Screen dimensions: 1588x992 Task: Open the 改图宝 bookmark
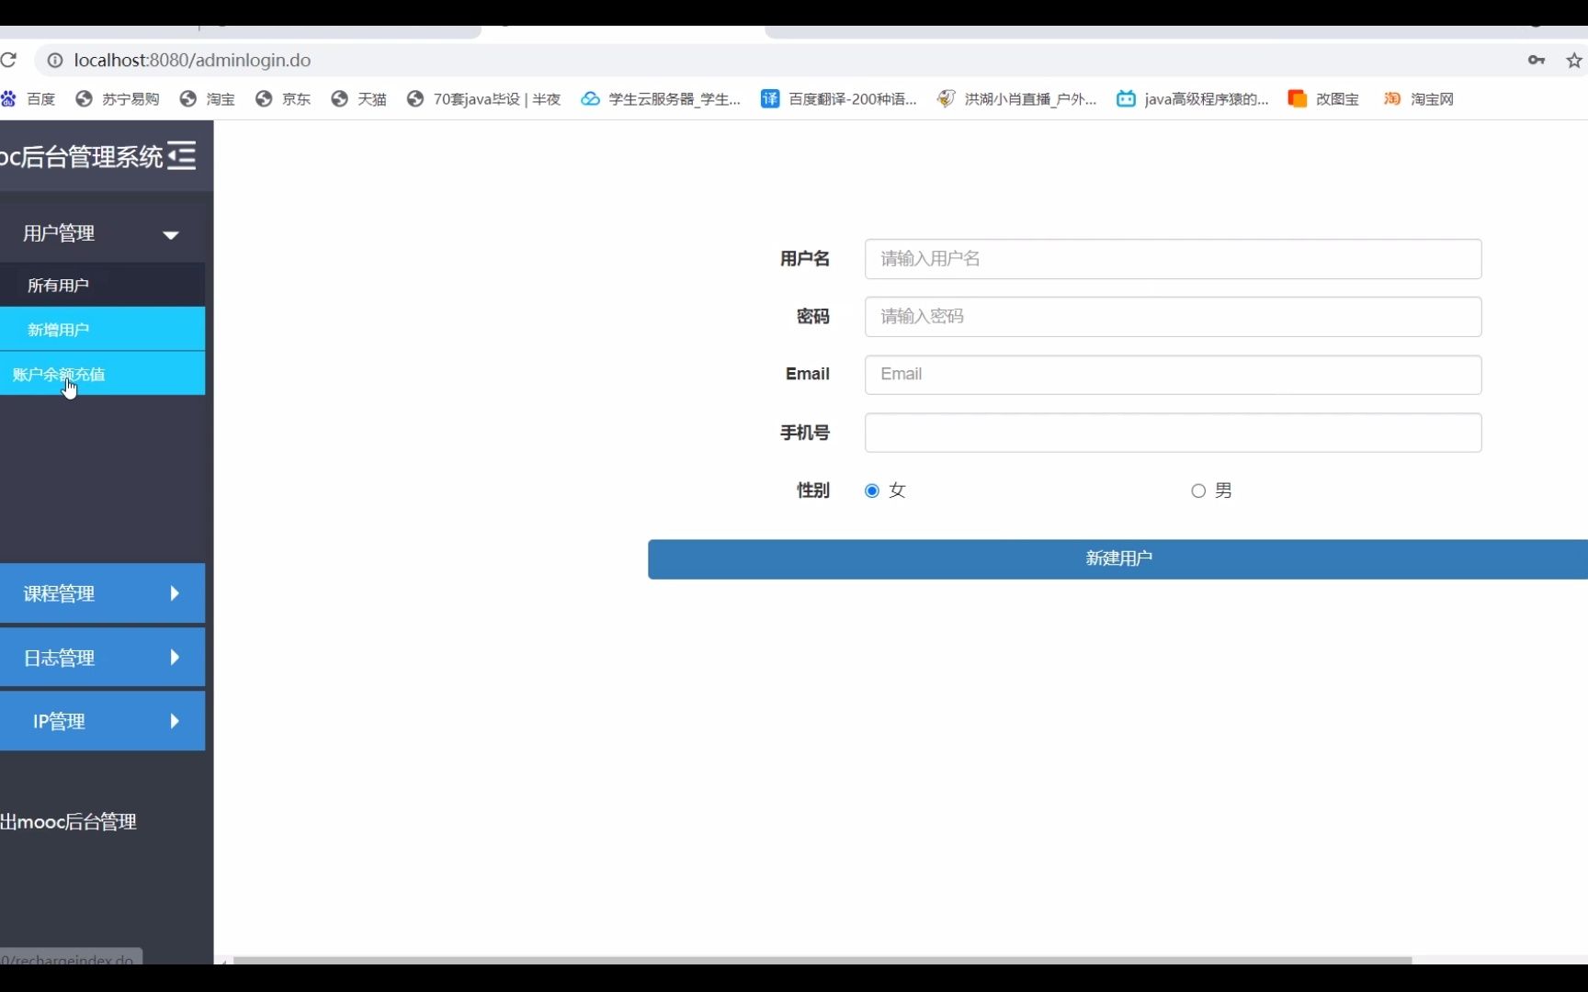[x=1323, y=99]
